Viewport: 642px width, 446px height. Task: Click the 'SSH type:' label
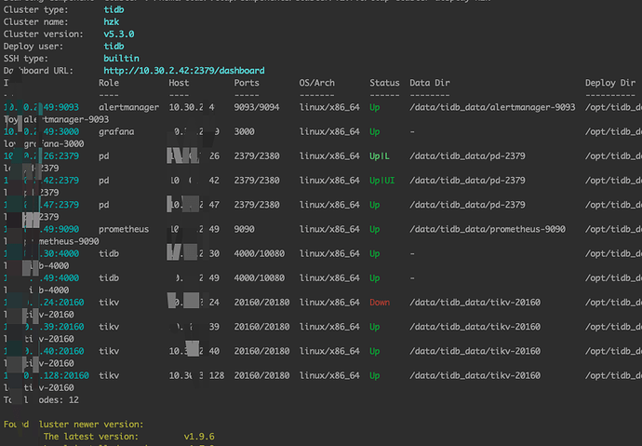[x=26, y=58]
